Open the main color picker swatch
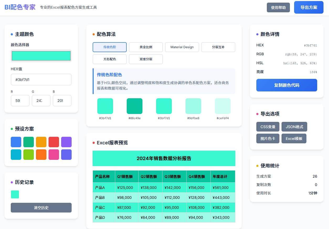The width and height of the screenshot is (329, 229). 41,56
